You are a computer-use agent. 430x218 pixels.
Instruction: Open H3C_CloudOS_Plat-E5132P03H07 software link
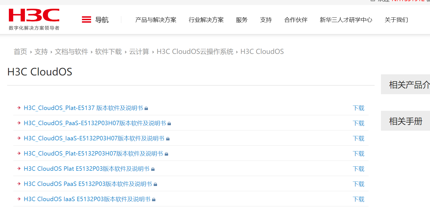(93, 154)
